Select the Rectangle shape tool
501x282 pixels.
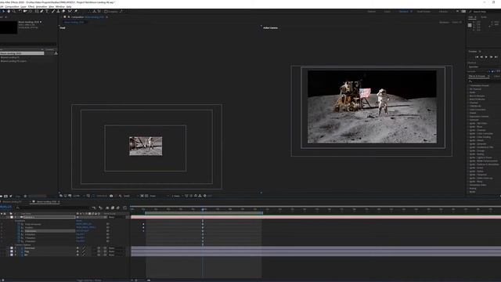[x=37, y=11]
